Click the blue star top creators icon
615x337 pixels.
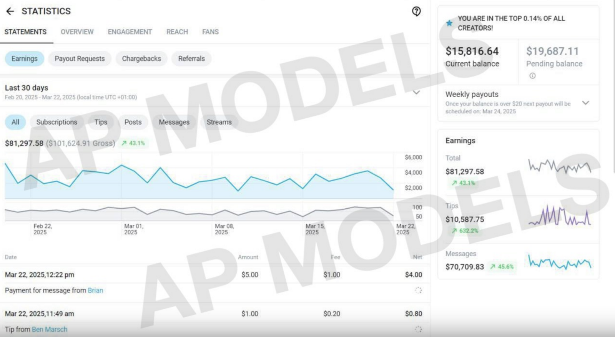449,23
